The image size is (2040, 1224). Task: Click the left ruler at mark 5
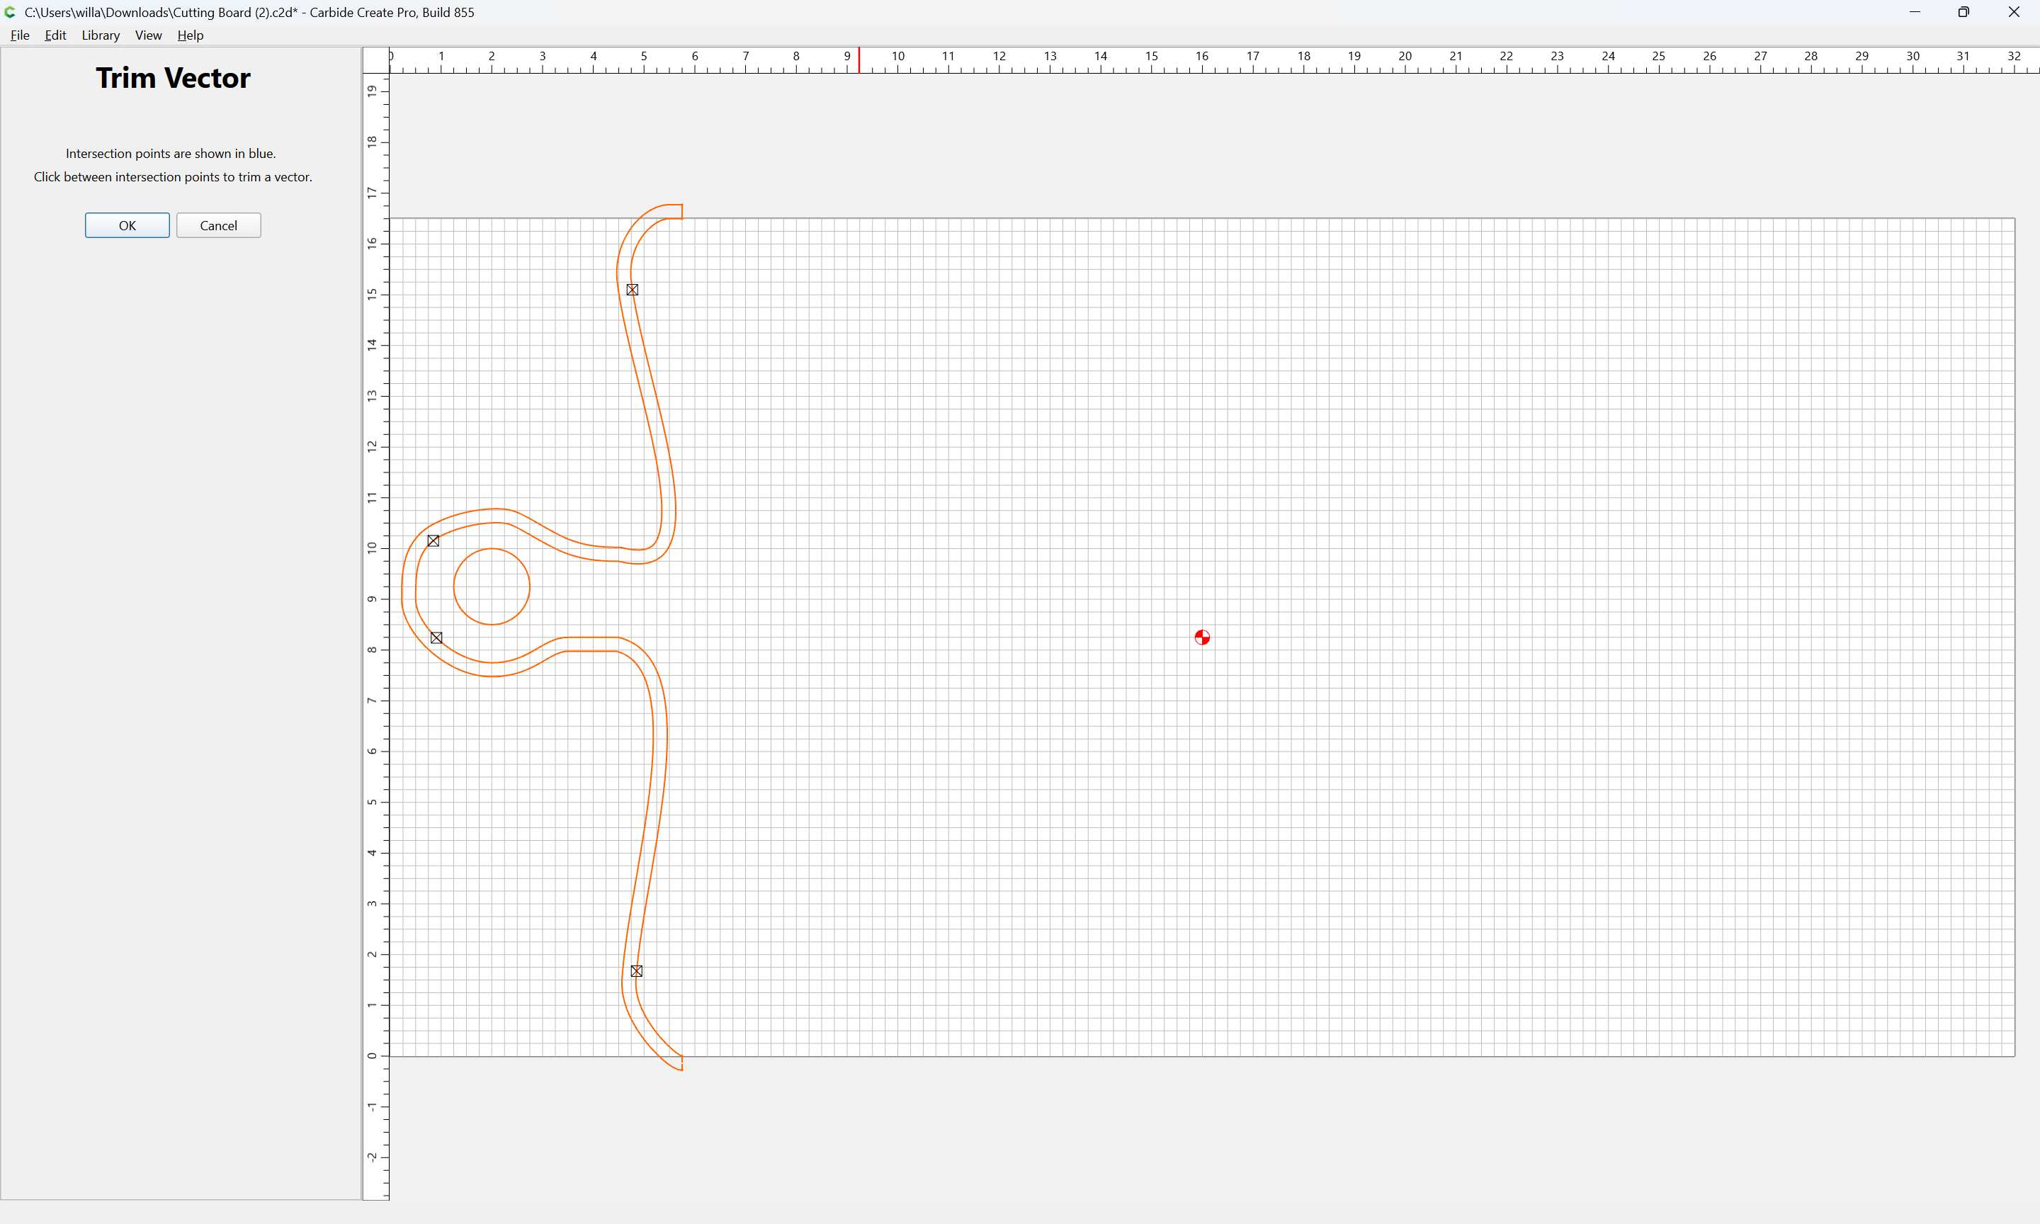pos(373,802)
